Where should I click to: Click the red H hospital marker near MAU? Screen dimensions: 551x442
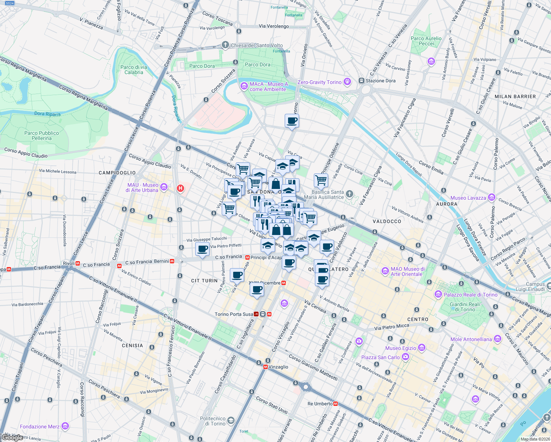(180, 189)
